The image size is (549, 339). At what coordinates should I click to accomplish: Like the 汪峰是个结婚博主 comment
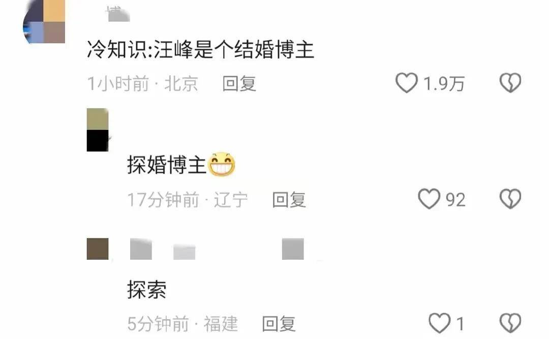[x=407, y=83]
